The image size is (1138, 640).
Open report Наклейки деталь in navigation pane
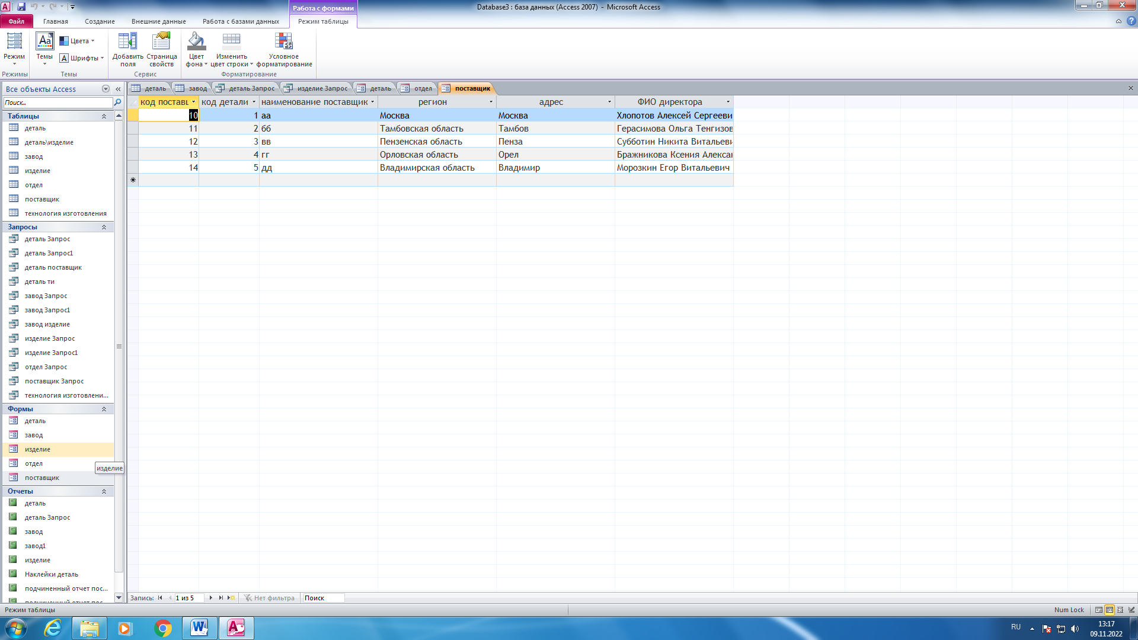coord(59,574)
